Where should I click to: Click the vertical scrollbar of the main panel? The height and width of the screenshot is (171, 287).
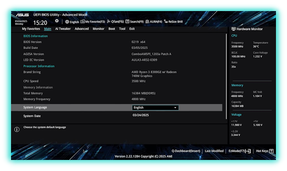227,76
